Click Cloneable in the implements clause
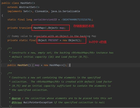This screenshot has width=140, height=108. (41, 11)
